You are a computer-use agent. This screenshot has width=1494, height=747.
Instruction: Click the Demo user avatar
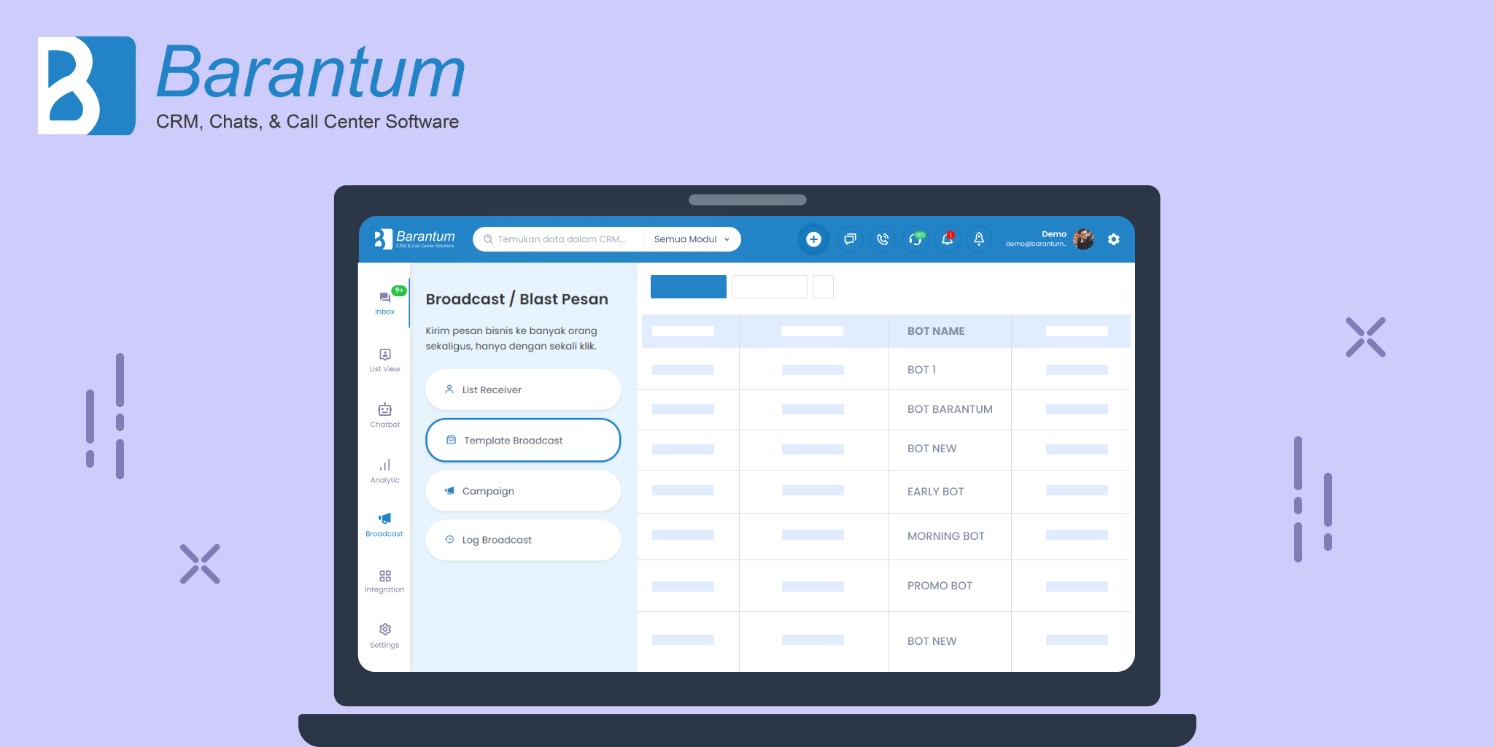pyautogui.click(x=1083, y=239)
